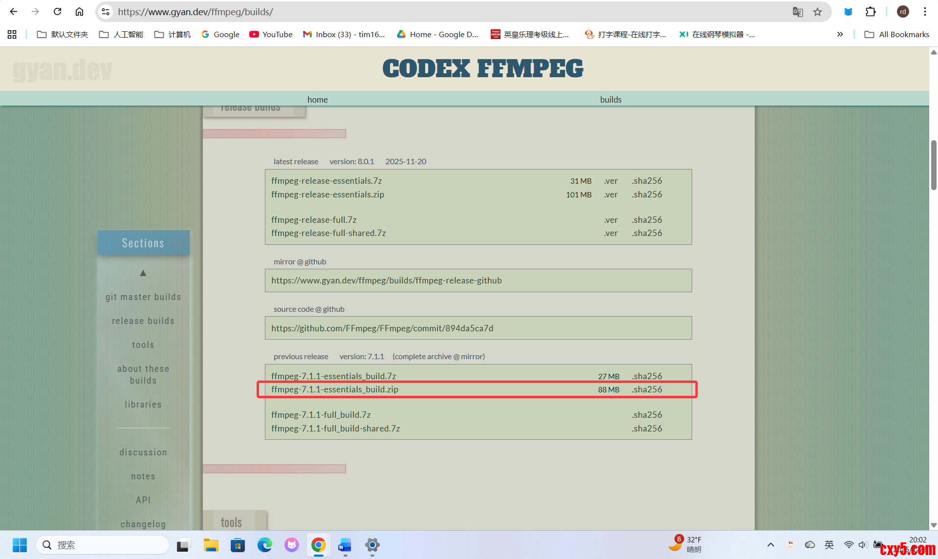The height and width of the screenshot is (559, 938).
Task: Open the notes link in sidebar
Action: (143, 476)
